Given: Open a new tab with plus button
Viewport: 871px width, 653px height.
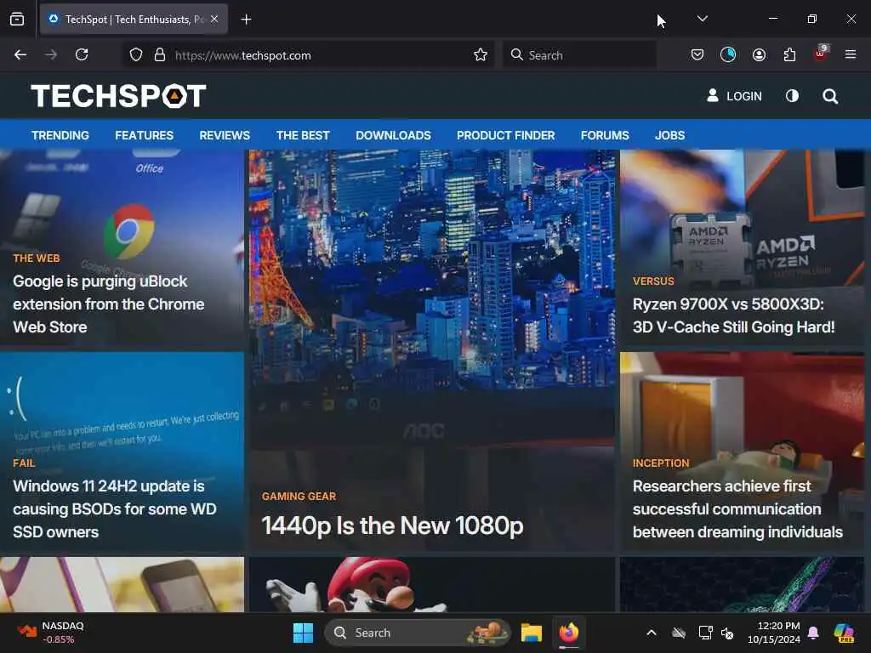Looking at the screenshot, I should click(246, 20).
